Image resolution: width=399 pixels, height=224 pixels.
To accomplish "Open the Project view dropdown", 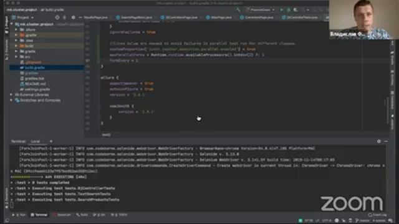I will (x=23, y=17).
